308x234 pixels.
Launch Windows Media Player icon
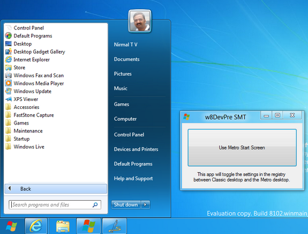(9, 83)
